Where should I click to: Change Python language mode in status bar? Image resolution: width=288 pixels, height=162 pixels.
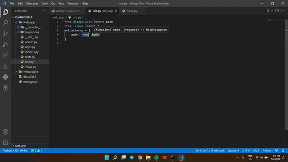pos(267,150)
